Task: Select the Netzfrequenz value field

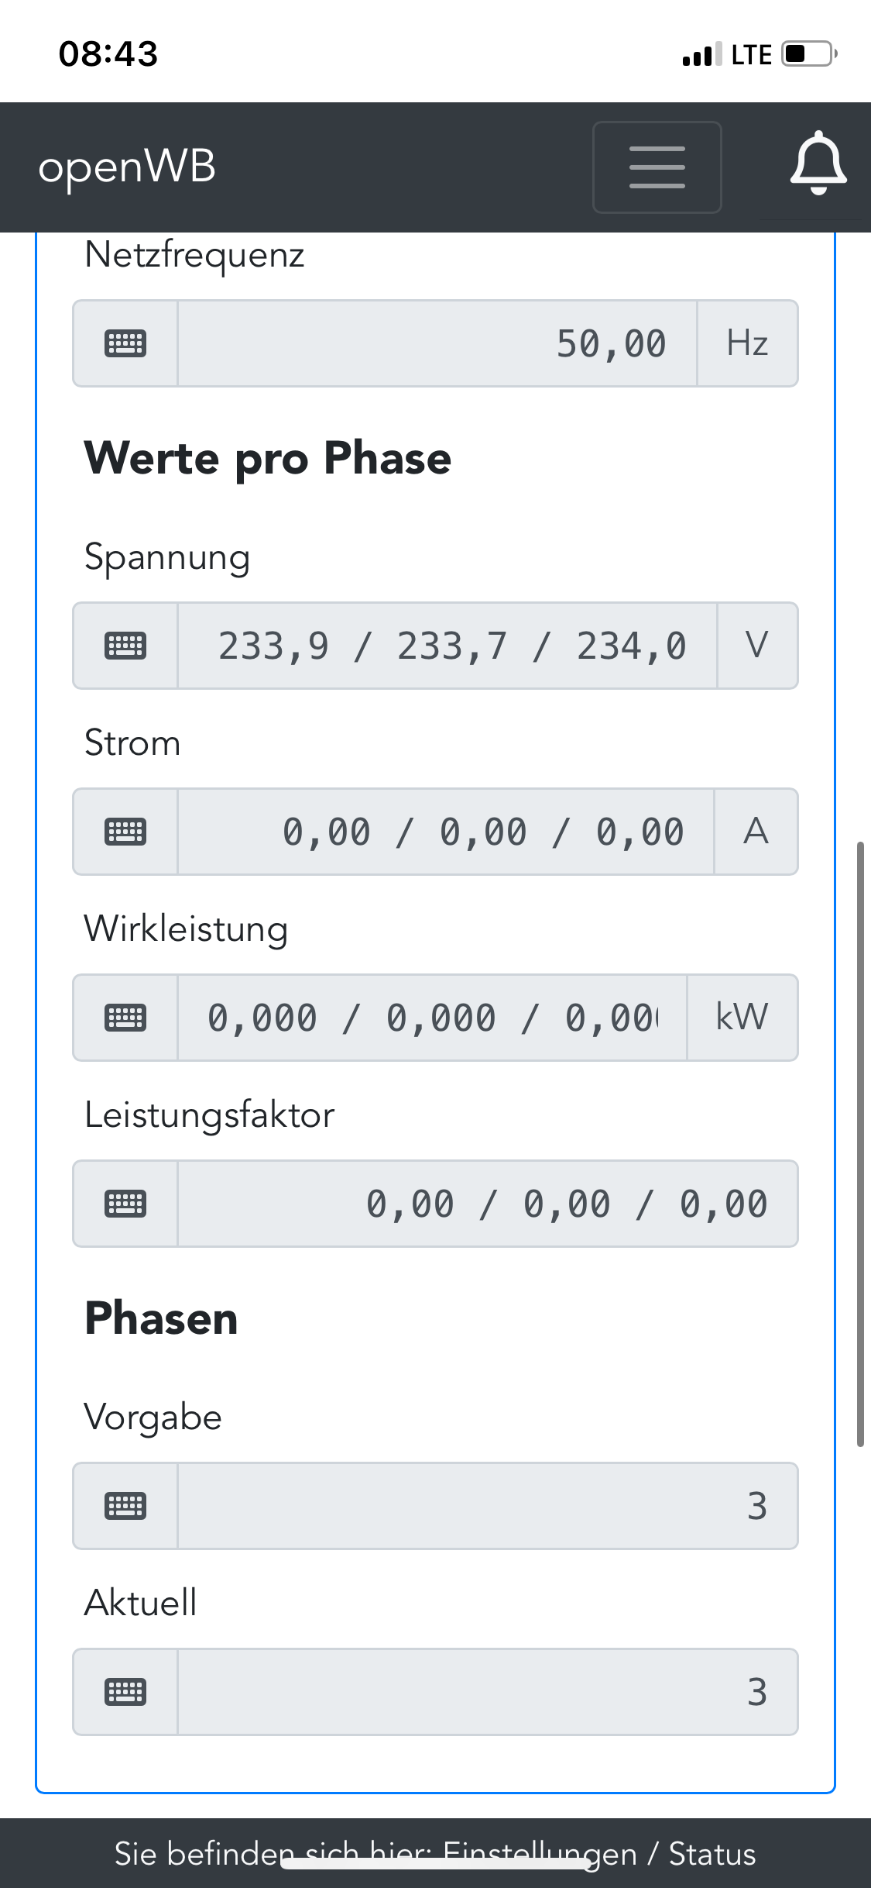Action: (x=437, y=343)
